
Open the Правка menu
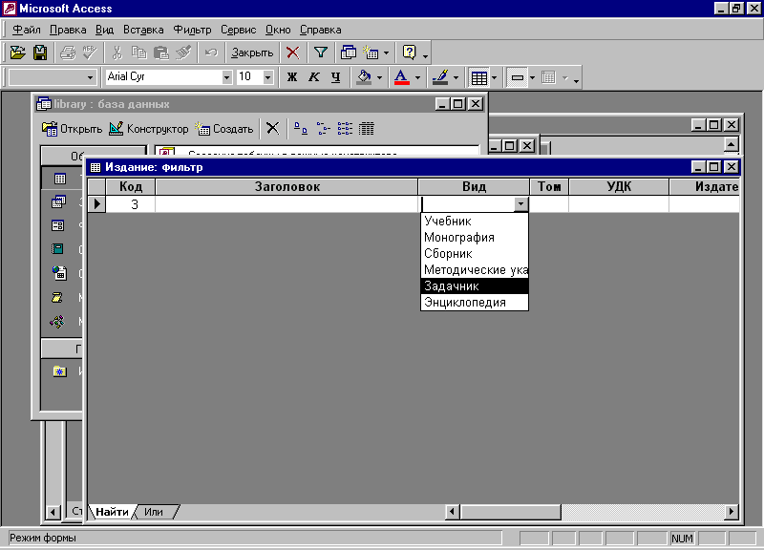68,30
